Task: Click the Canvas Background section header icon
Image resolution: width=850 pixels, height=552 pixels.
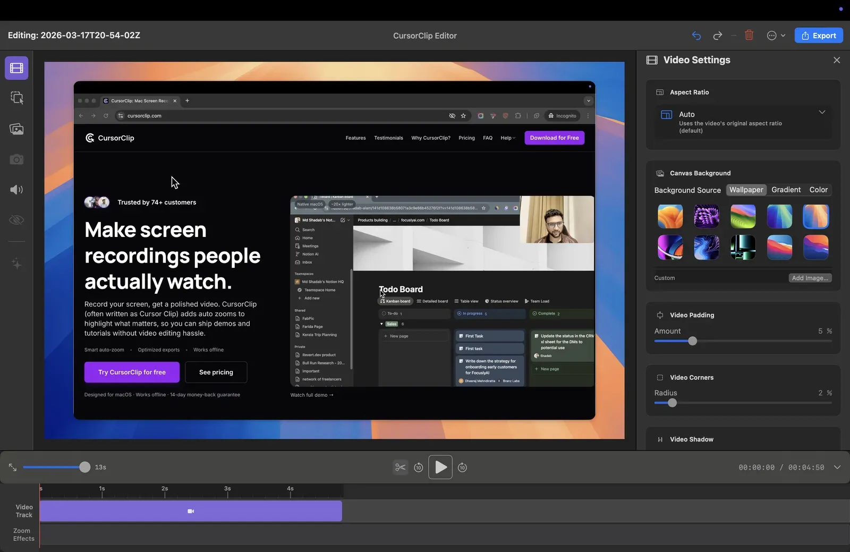Action: coord(660,173)
